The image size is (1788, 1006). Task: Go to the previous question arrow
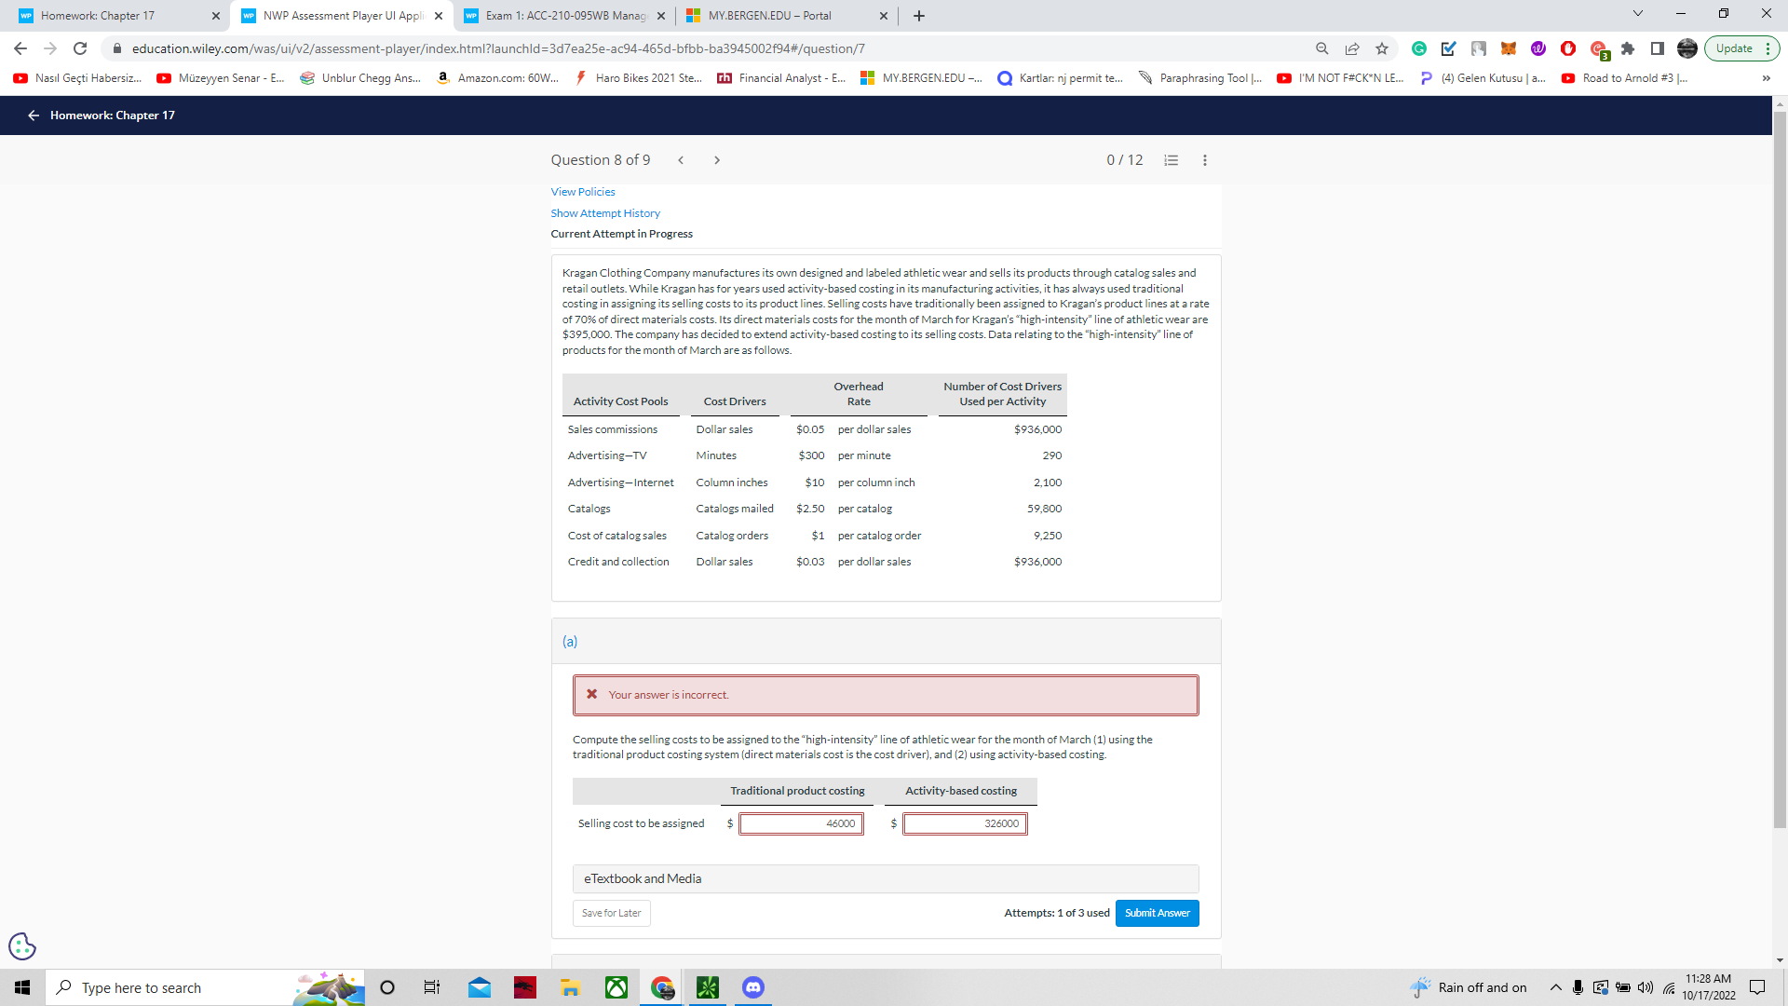(681, 160)
